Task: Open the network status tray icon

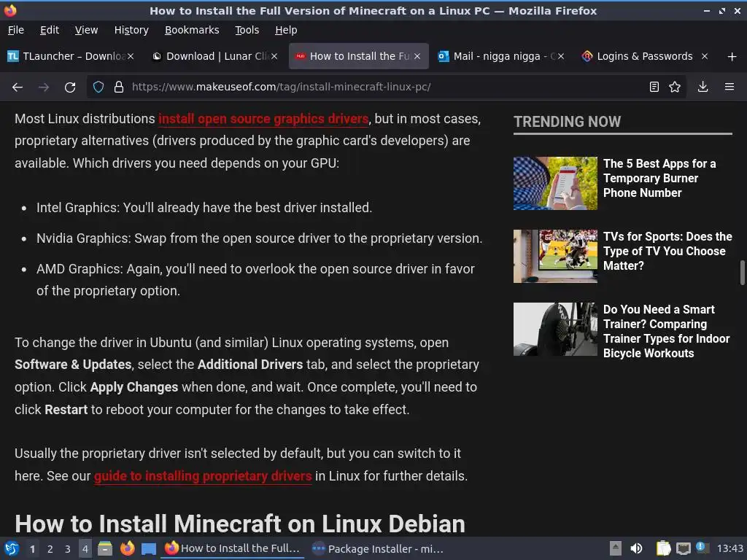Action: tap(683, 548)
